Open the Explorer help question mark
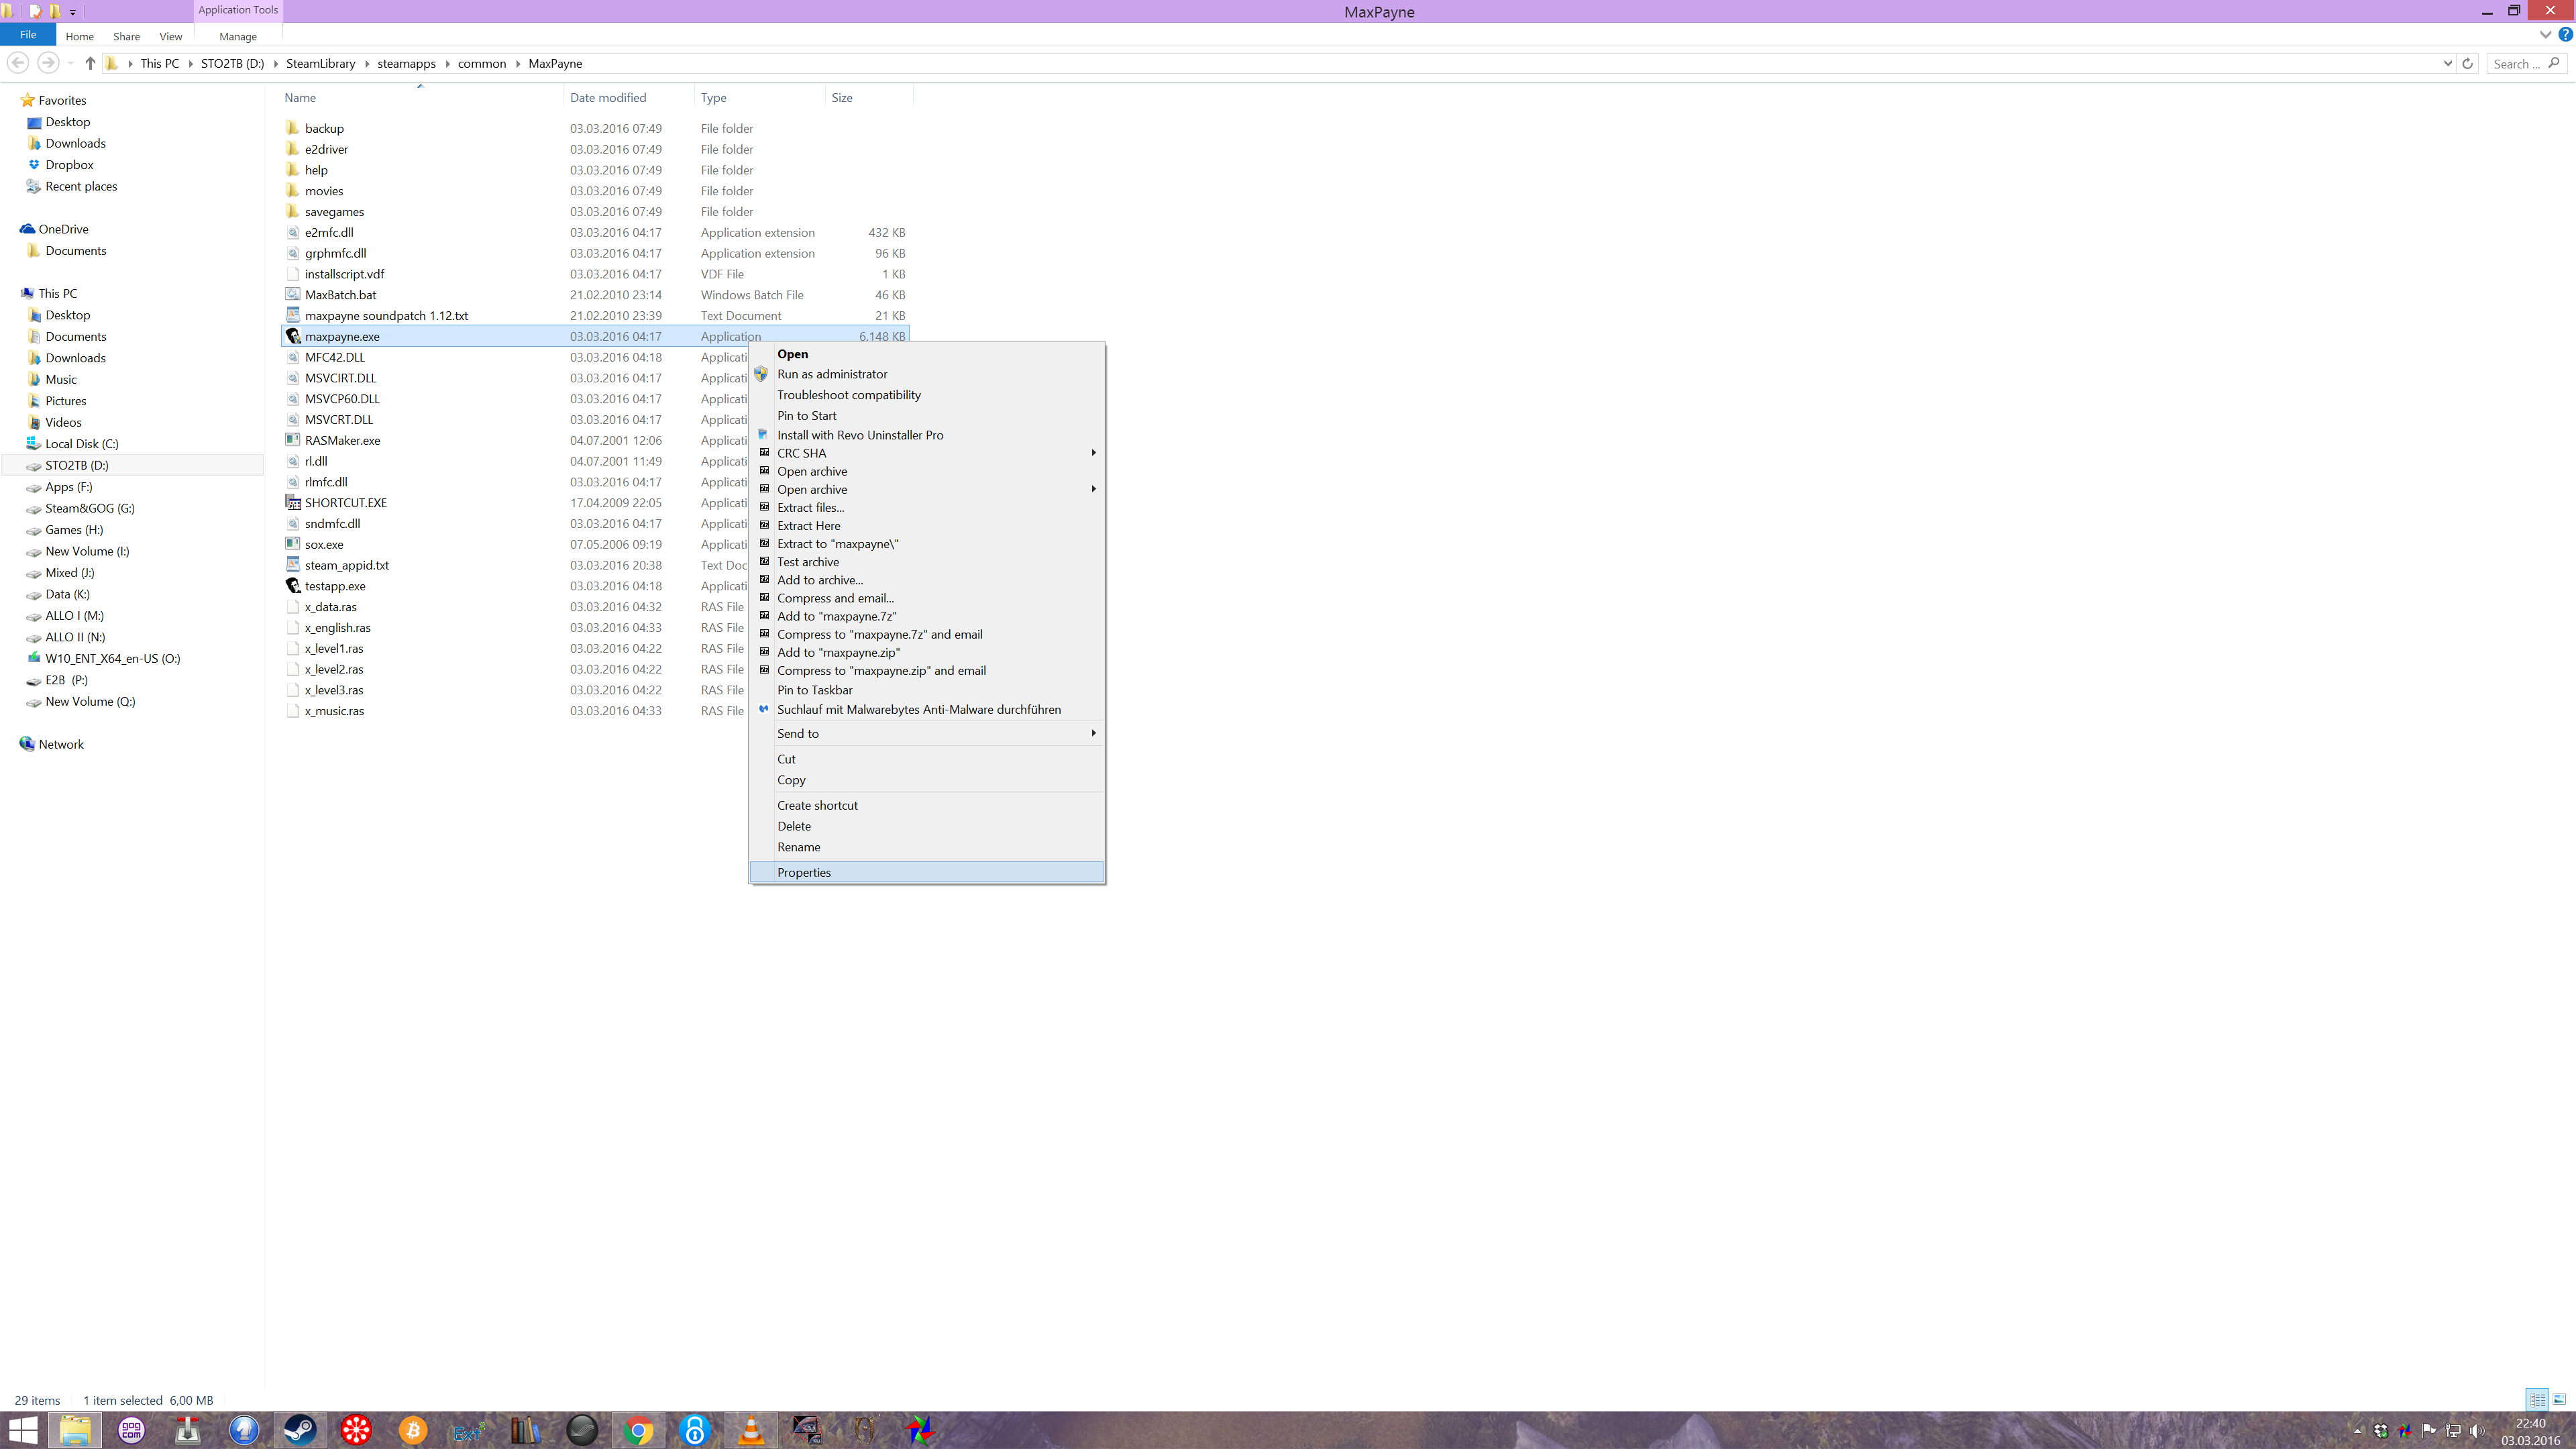2576x1449 pixels. (2565, 35)
